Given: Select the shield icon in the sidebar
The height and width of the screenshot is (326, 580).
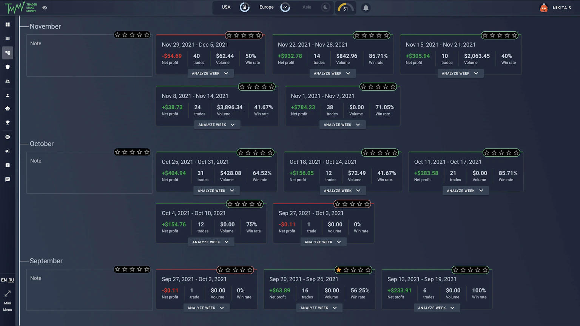Looking at the screenshot, I should pyautogui.click(x=8, y=67).
